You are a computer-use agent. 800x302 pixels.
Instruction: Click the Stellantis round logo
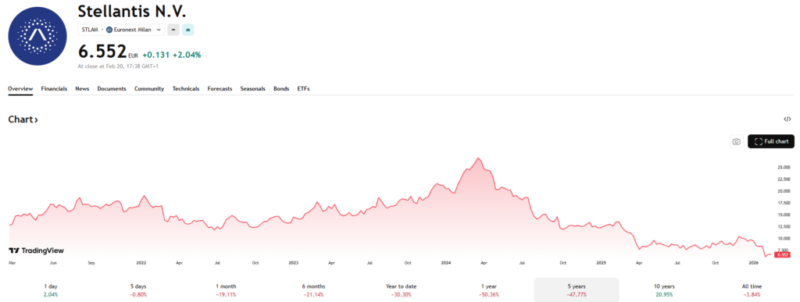tap(37, 36)
